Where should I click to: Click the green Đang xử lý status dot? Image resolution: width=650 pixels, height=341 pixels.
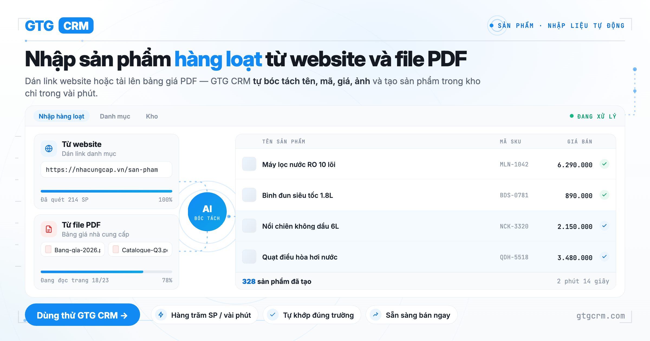coord(572,116)
